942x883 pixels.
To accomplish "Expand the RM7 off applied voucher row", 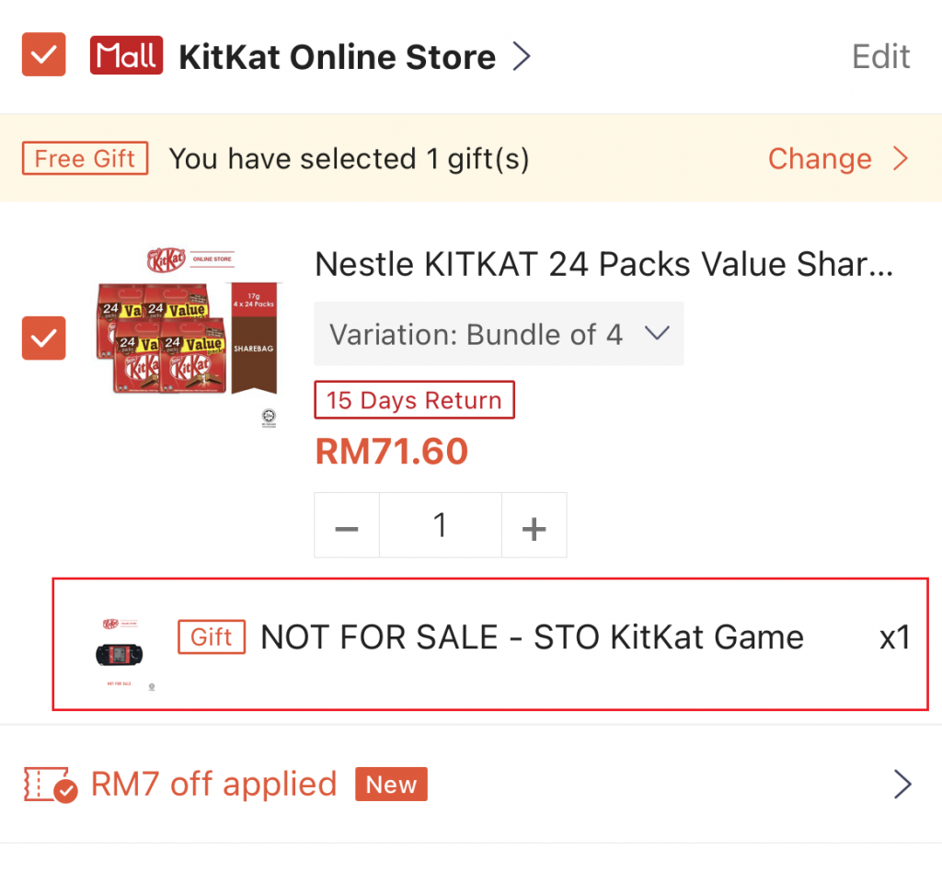I will [x=902, y=785].
